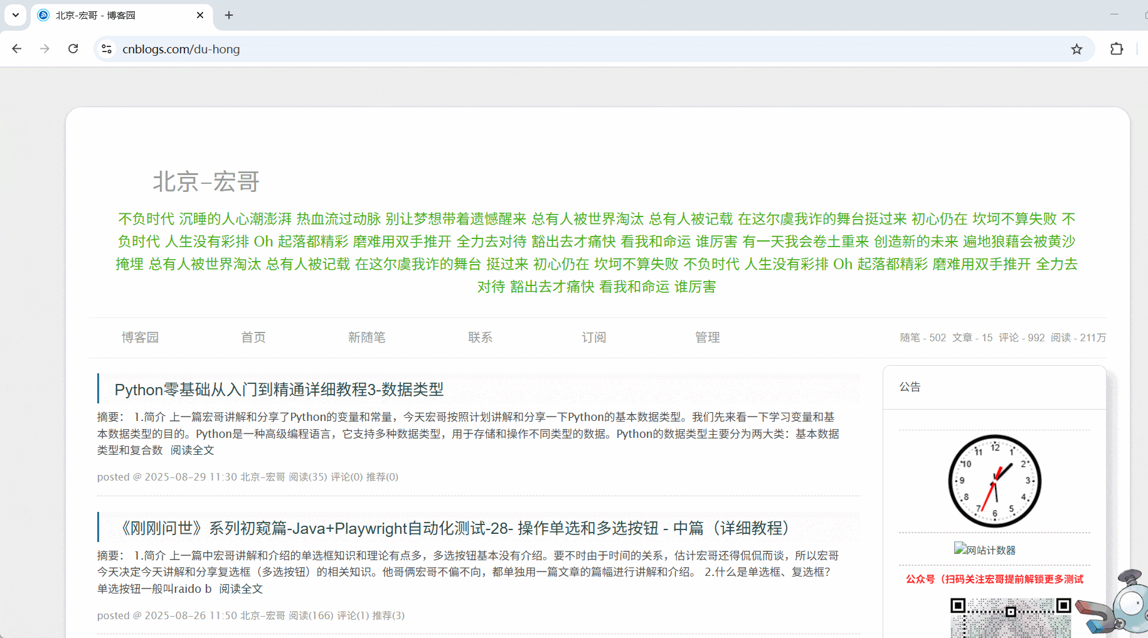Go forward in browser history
Image resolution: width=1148 pixels, height=638 pixels.
[x=45, y=49]
